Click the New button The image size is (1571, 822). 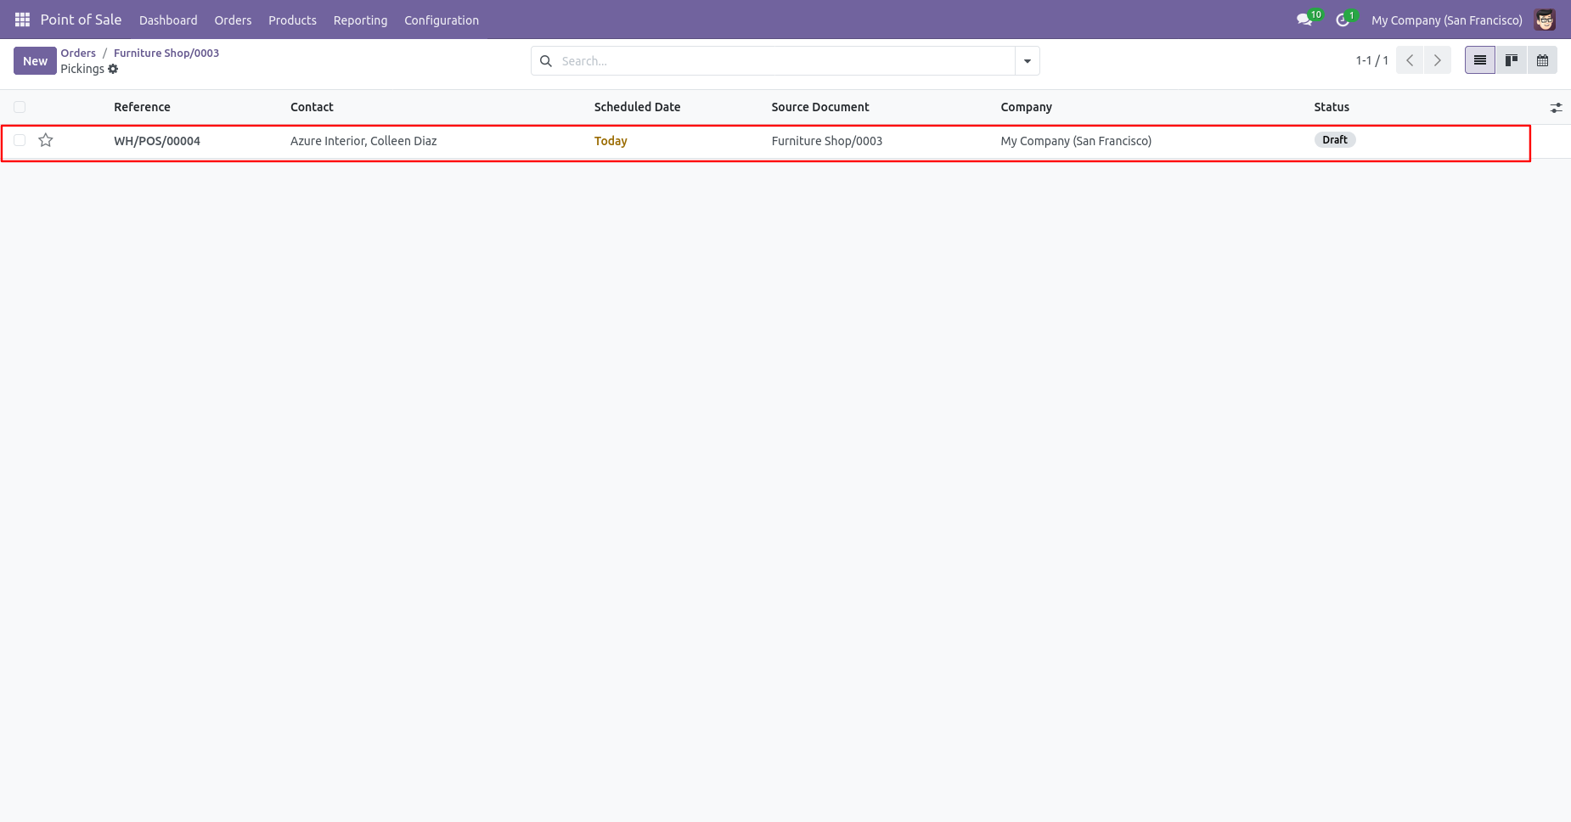[x=35, y=61]
